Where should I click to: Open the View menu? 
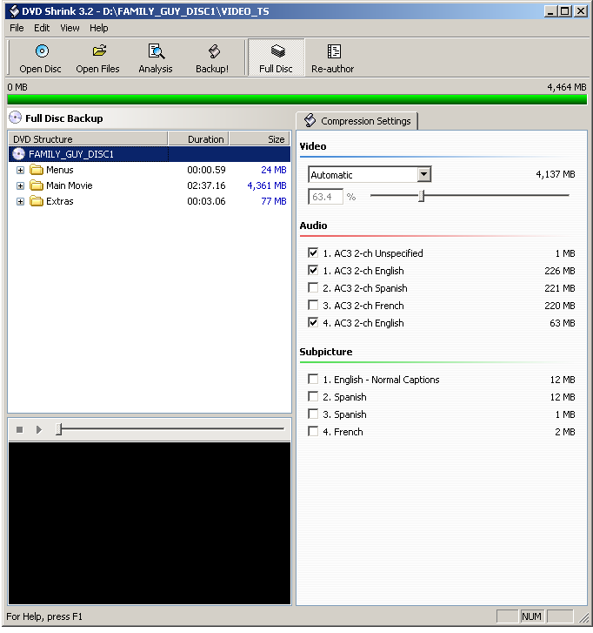click(x=70, y=28)
